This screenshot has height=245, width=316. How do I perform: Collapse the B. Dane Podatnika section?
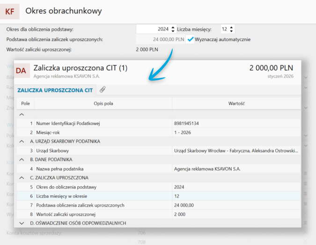point(21,159)
